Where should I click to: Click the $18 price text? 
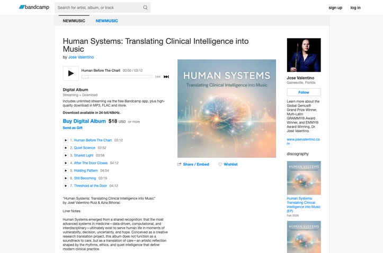pos(113,121)
